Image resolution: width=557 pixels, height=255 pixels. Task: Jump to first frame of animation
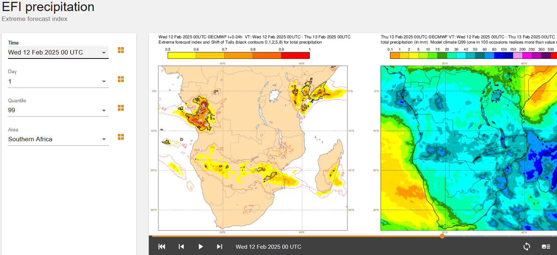tap(162, 247)
